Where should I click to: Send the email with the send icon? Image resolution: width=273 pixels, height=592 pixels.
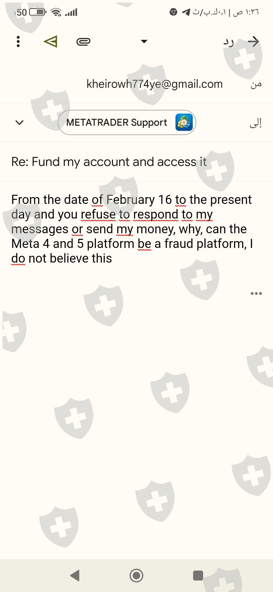pyautogui.click(x=51, y=41)
